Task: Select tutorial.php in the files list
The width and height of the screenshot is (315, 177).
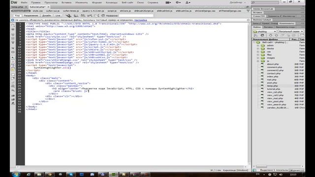Action: [274, 89]
